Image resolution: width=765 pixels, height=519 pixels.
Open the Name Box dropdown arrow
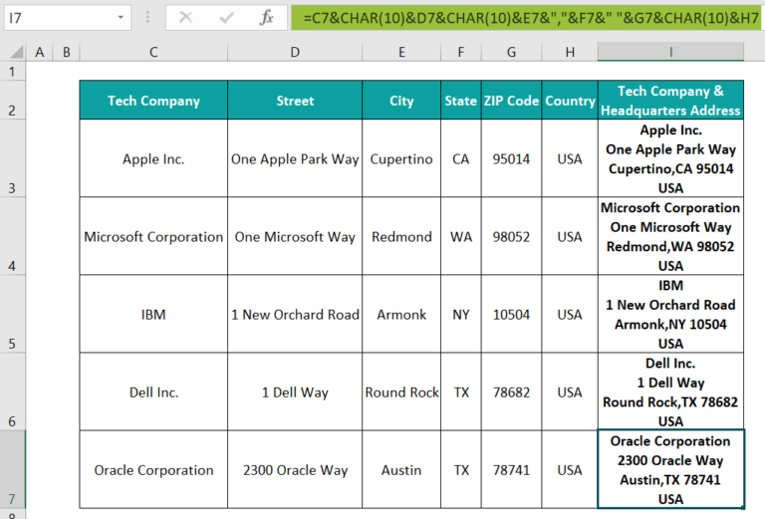pos(120,18)
